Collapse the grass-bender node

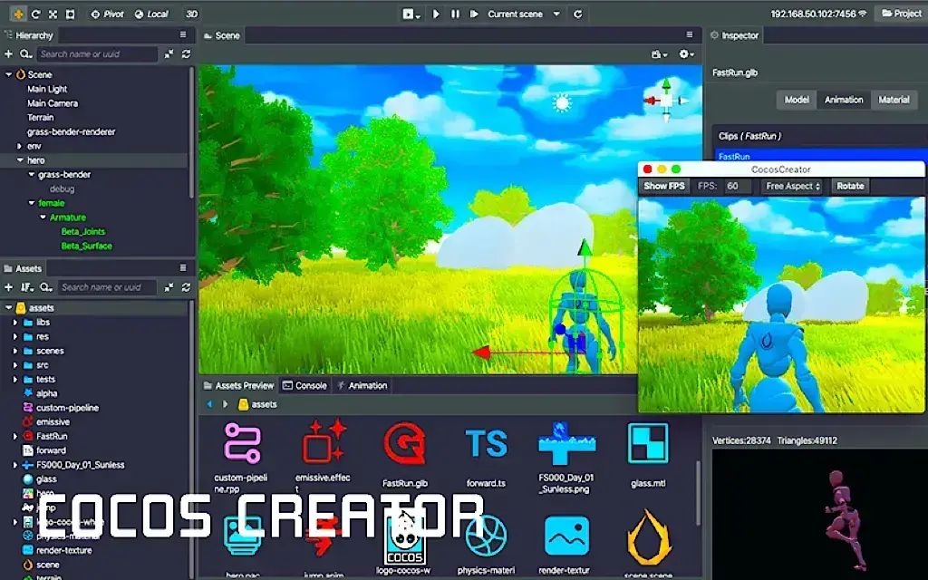pyautogui.click(x=32, y=175)
